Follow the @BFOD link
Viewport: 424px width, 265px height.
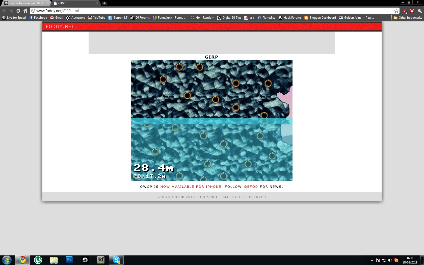tap(251, 187)
